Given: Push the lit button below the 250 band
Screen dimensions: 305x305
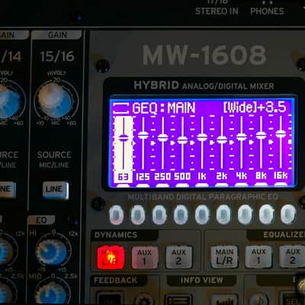Looking at the screenshot, I should 159,215.
